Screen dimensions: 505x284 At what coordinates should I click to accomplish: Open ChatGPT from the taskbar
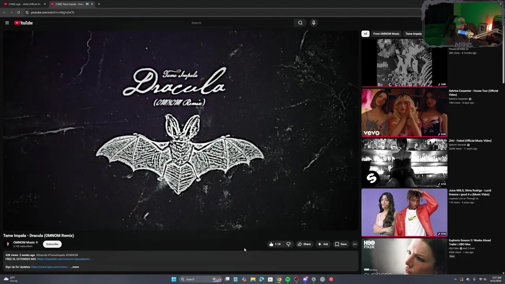pyautogui.click(x=322, y=279)
